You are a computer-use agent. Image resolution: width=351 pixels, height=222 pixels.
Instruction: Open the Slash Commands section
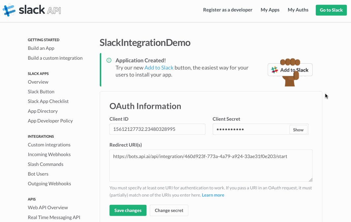45,164
